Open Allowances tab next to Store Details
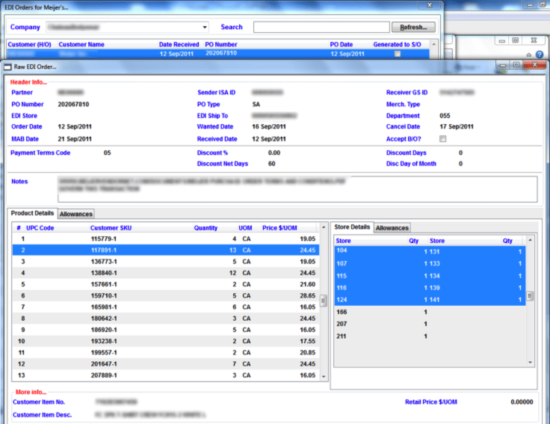 point(392,227)
